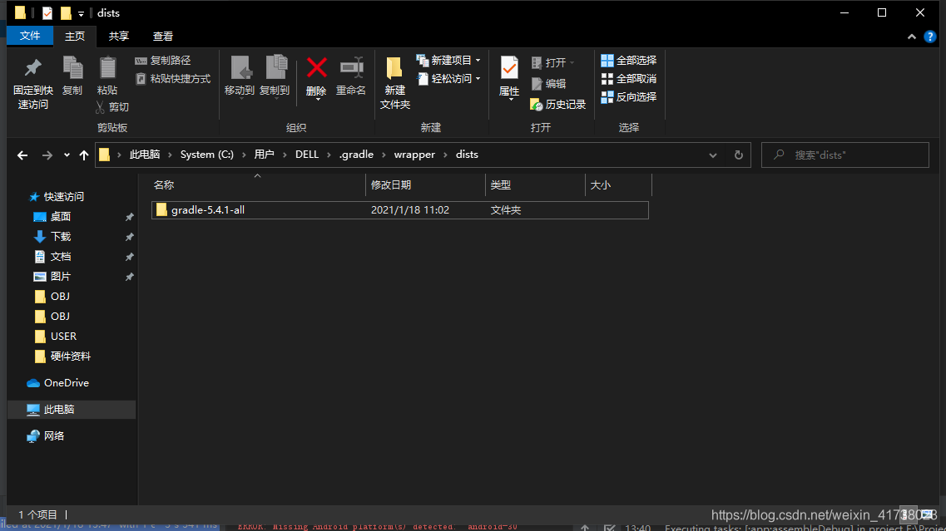946x531 pixels.
Task: Click .gradle in the address breadcrumb
Action: [357, 155]
